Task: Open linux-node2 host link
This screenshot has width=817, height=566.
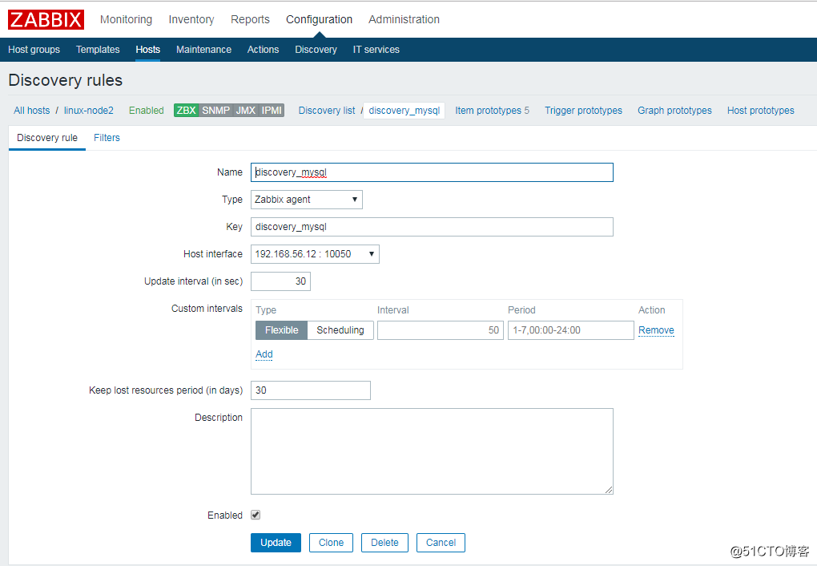Action: tap(89, 111)
